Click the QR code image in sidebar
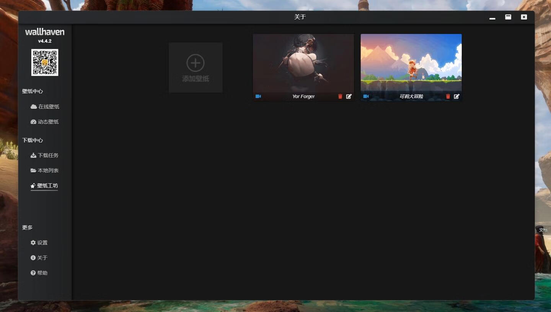Screen dimensions: 551x312 (x=45, y=62)
